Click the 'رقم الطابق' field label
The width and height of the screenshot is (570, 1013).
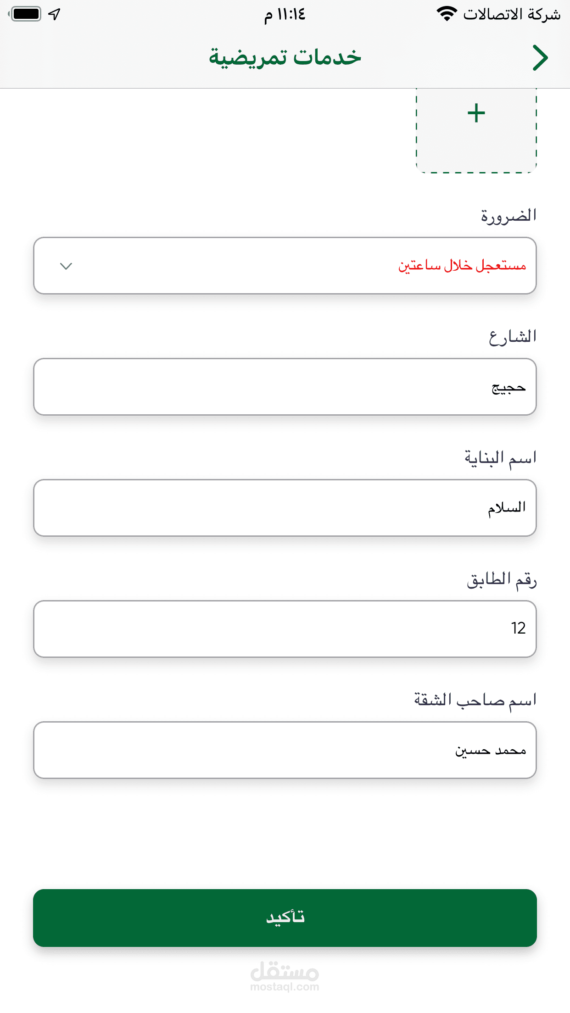coord(502,579)
